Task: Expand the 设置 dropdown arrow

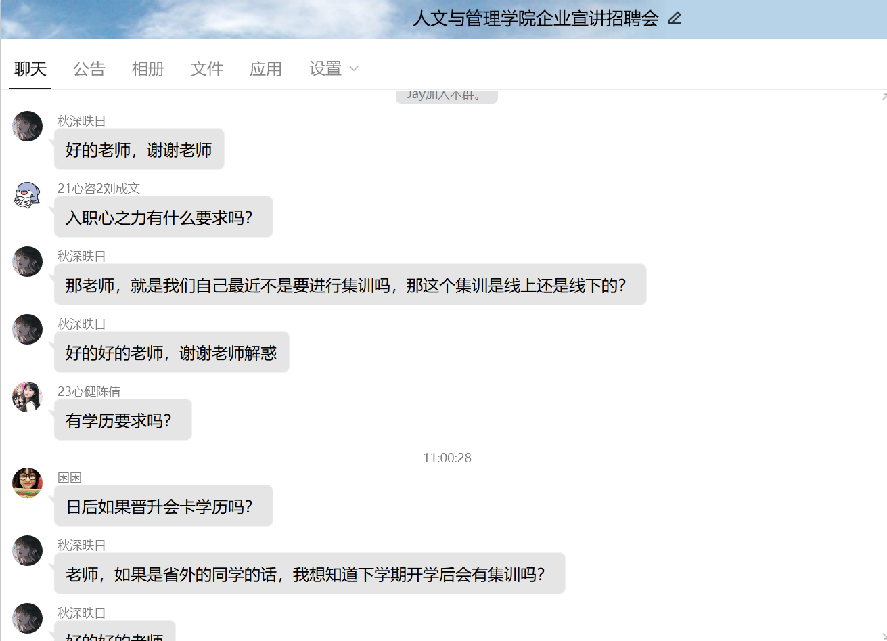Action: tap(353, 69)
